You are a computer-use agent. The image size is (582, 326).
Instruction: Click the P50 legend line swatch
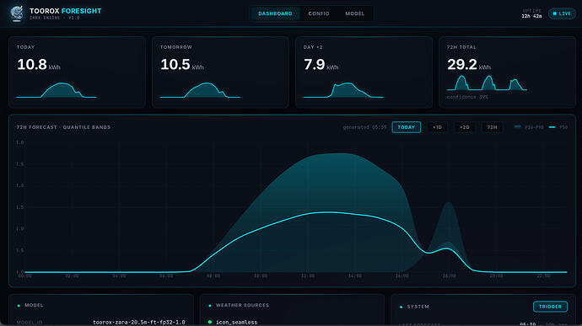pos(552,127)
